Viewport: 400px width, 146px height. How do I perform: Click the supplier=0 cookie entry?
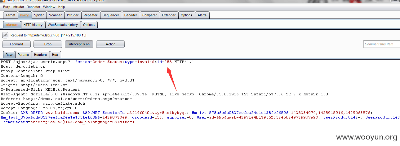point(179,117)
